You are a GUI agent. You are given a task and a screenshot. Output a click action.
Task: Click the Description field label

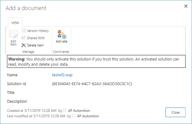[17, 101]
